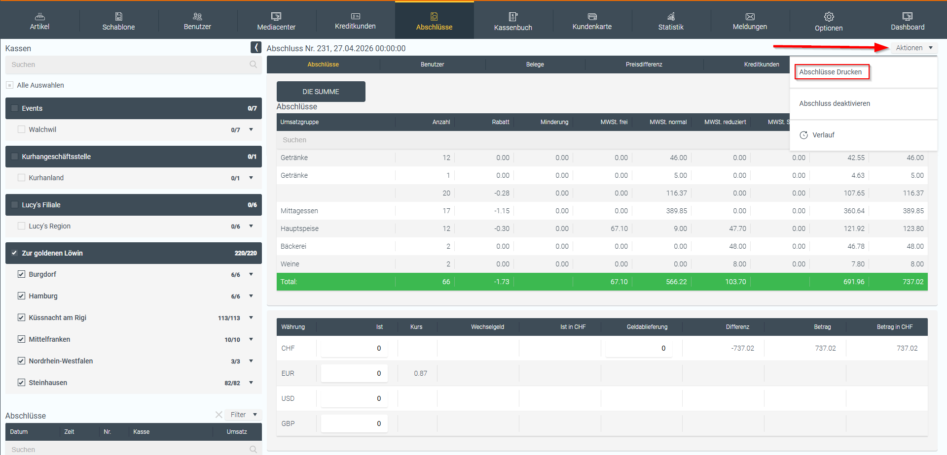
Task: Click the DIE SUMME button
Action: coord(321,92)
